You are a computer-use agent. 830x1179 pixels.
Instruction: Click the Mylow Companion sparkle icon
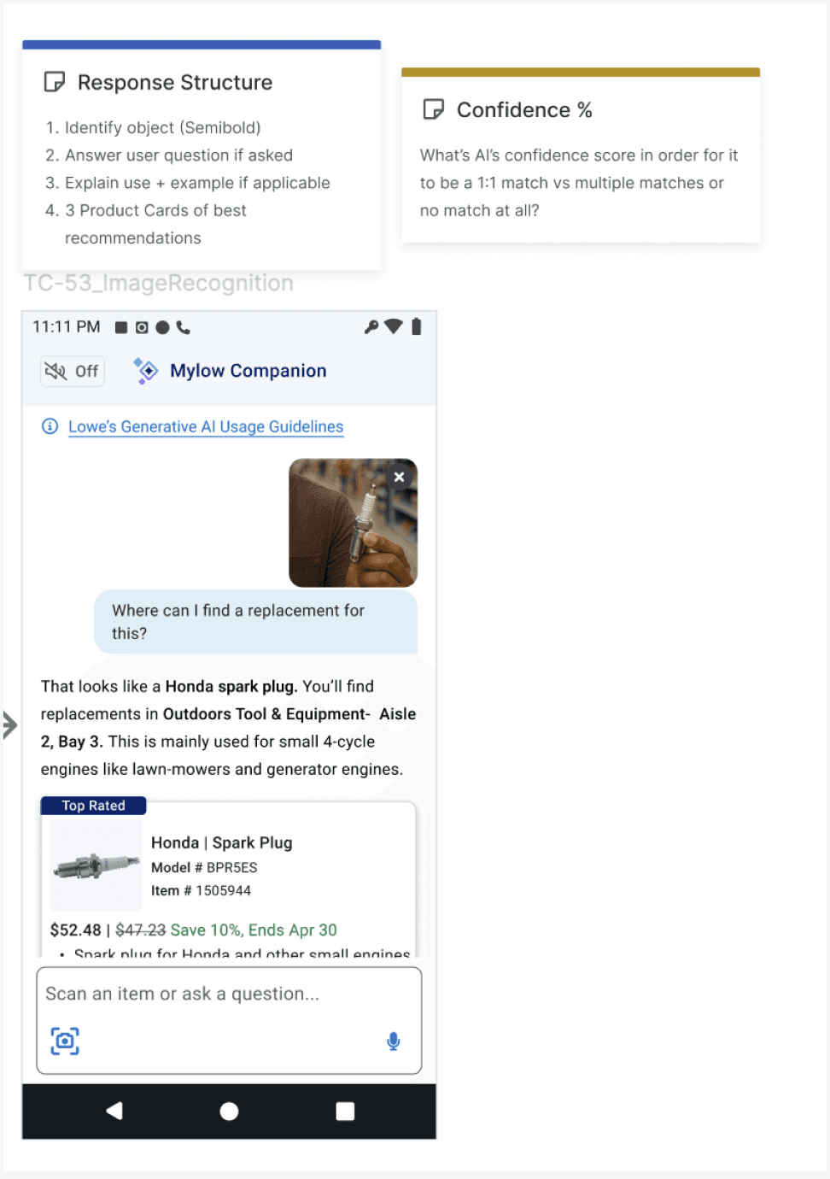(x=146, y=371)
